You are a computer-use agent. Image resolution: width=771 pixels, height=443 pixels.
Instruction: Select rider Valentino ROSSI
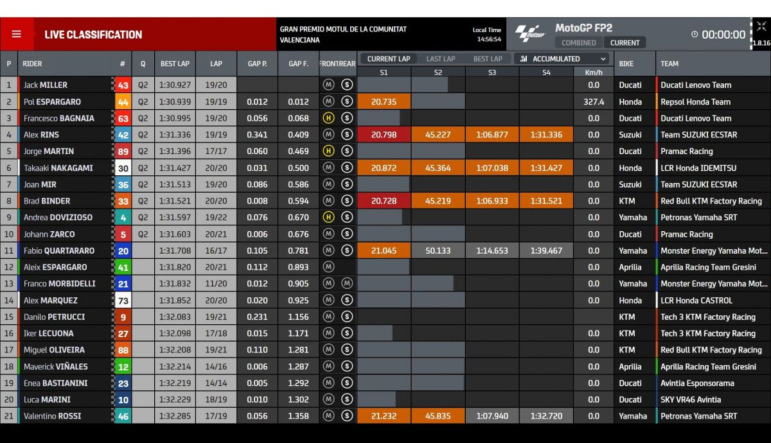click(x=52, y=415)
